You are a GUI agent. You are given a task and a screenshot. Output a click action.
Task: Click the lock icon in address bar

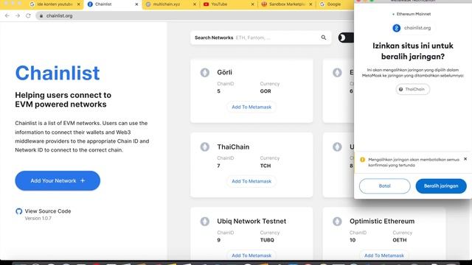tap(41, 15)
